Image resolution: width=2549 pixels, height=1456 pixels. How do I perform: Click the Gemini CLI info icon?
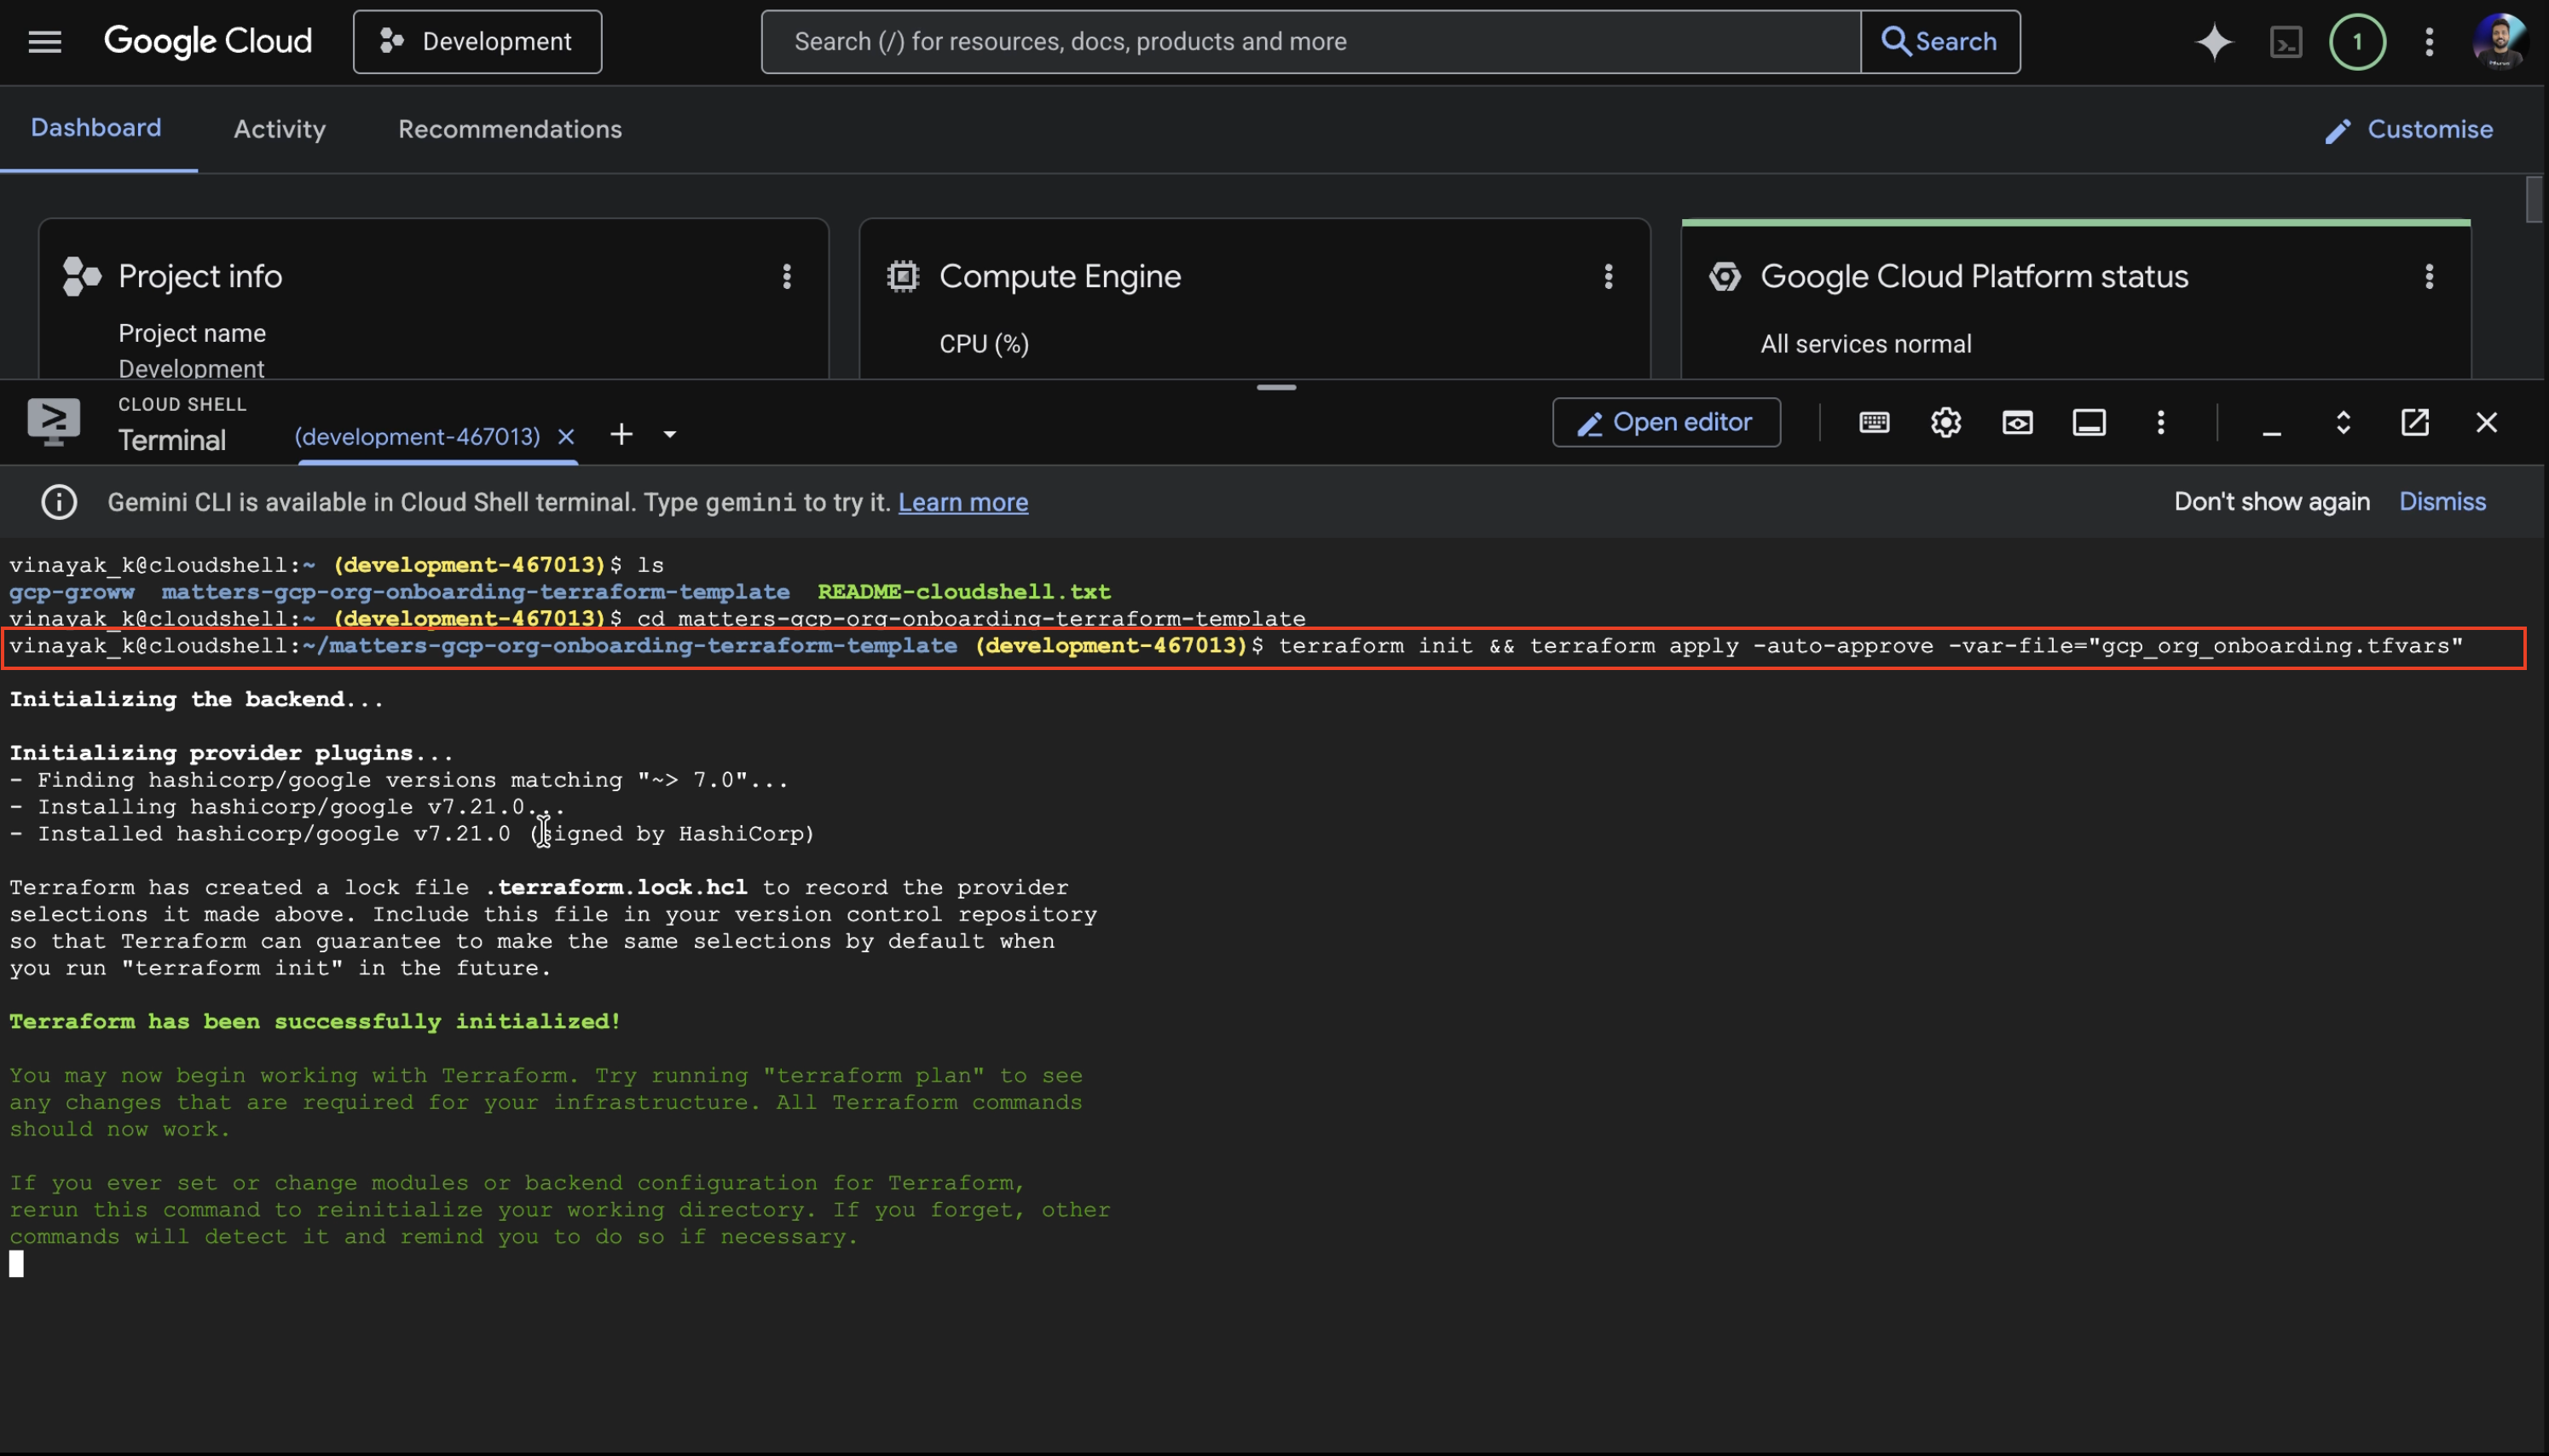pyautogui.click(x=59, y=502)
